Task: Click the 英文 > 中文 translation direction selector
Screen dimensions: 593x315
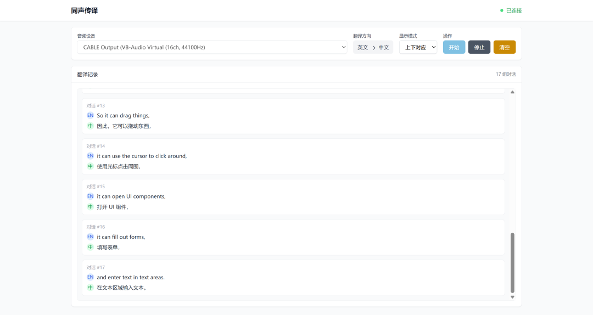Action: [373, 47]
